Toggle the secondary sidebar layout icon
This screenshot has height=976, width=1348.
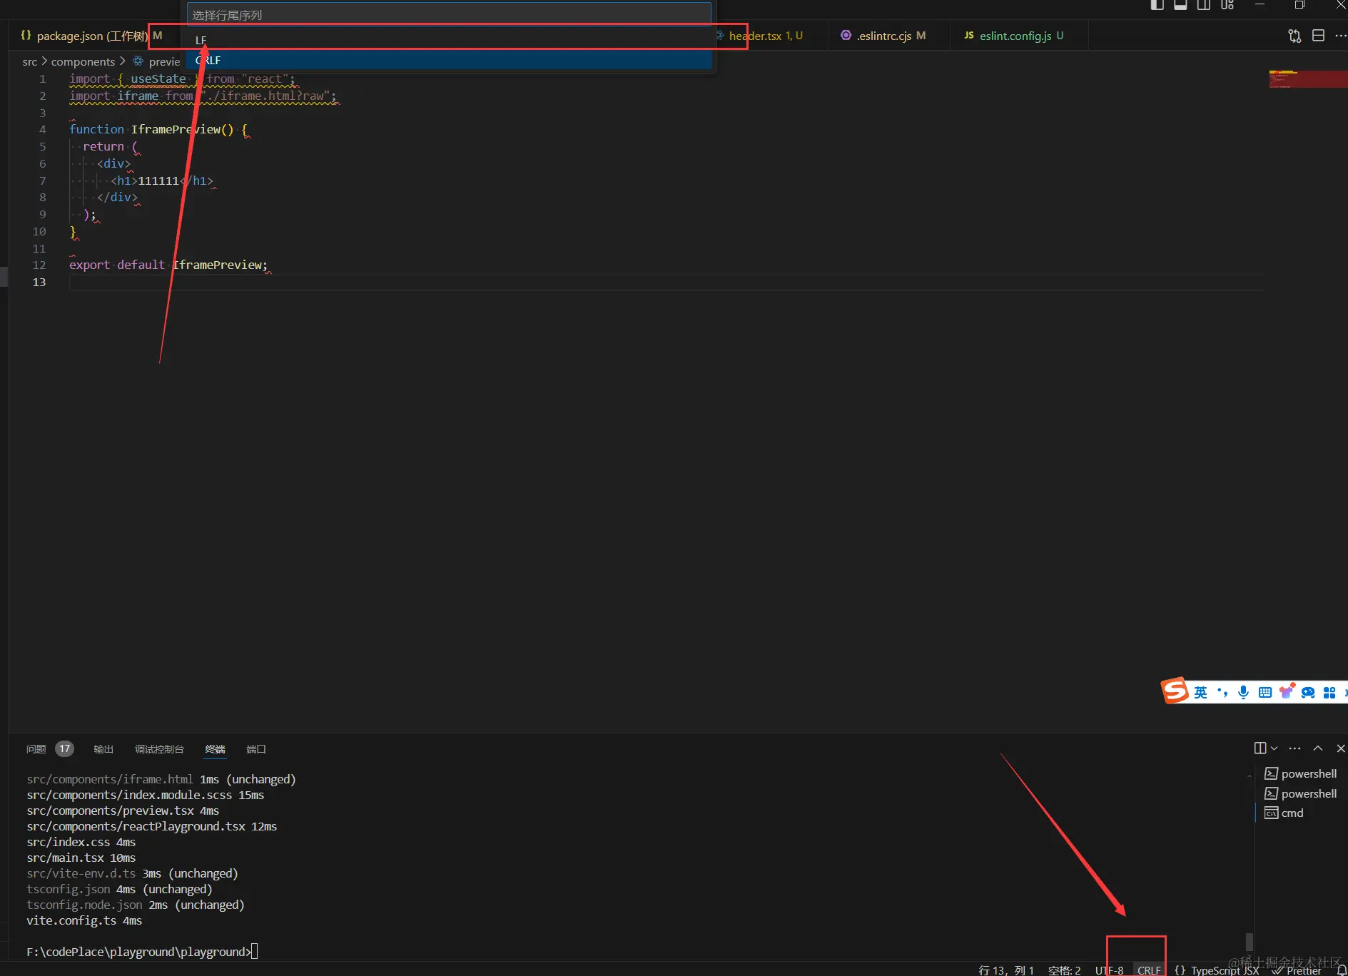(x=1204, y=5)
